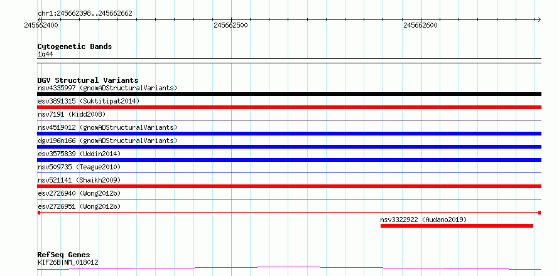Click the nsv521141 (Shaikh2009) label
559x276 pixels.
pos(79,180)
